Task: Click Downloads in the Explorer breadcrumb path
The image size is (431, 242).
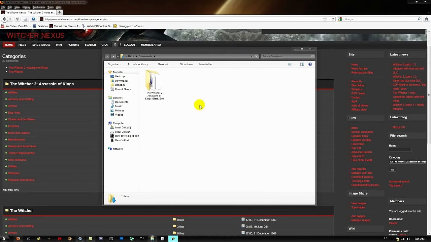Action: 145,56
